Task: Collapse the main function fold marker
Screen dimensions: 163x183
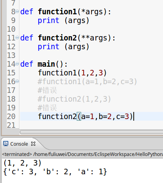Action: click(x=17, y=64)
